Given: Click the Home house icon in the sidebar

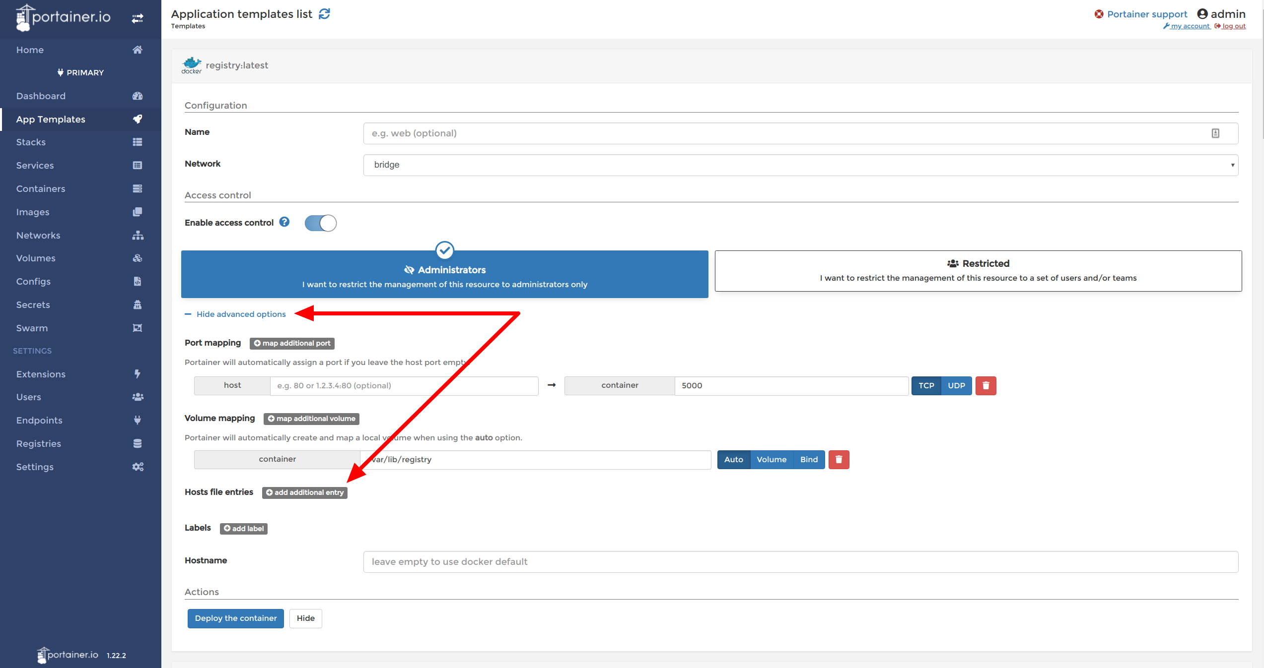Looking at the screenshot, I should (x=138, y=50).
